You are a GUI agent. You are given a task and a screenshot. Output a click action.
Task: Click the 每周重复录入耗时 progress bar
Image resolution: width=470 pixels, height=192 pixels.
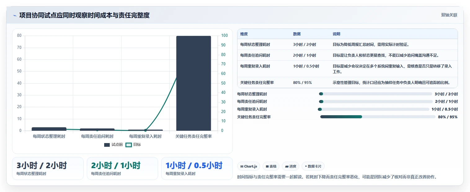click(x=374, y=109)
